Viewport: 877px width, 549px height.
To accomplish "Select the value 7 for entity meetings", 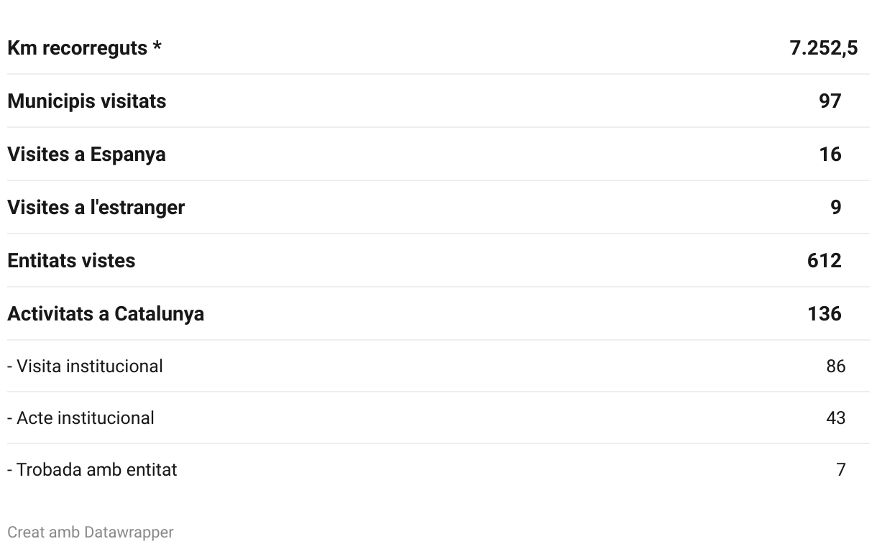I will tap(840, 470).
